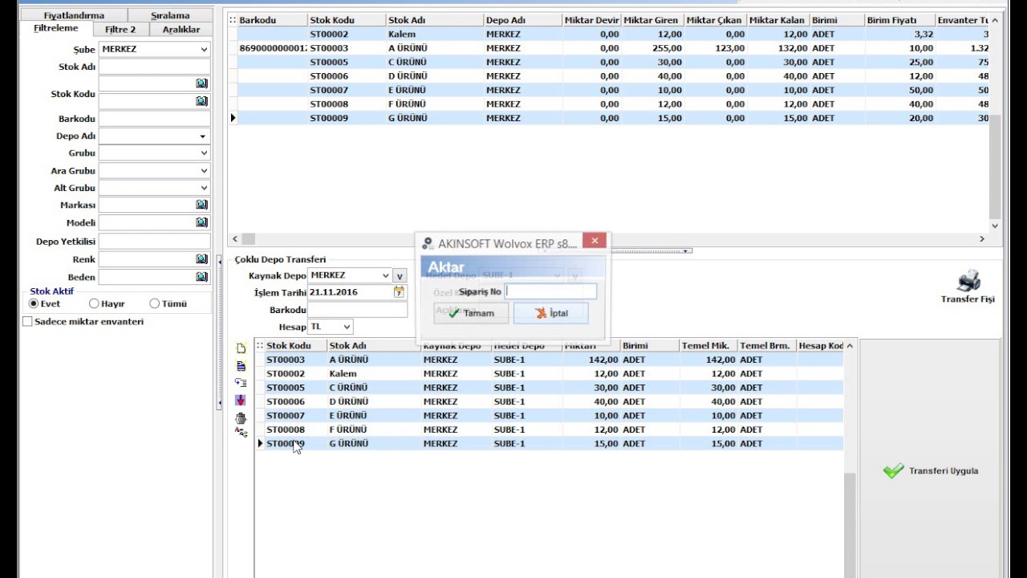Click the save list icon on left strip
This screenshot has height=578, width=1027.
pyautogui.click(x=241, y=368)
